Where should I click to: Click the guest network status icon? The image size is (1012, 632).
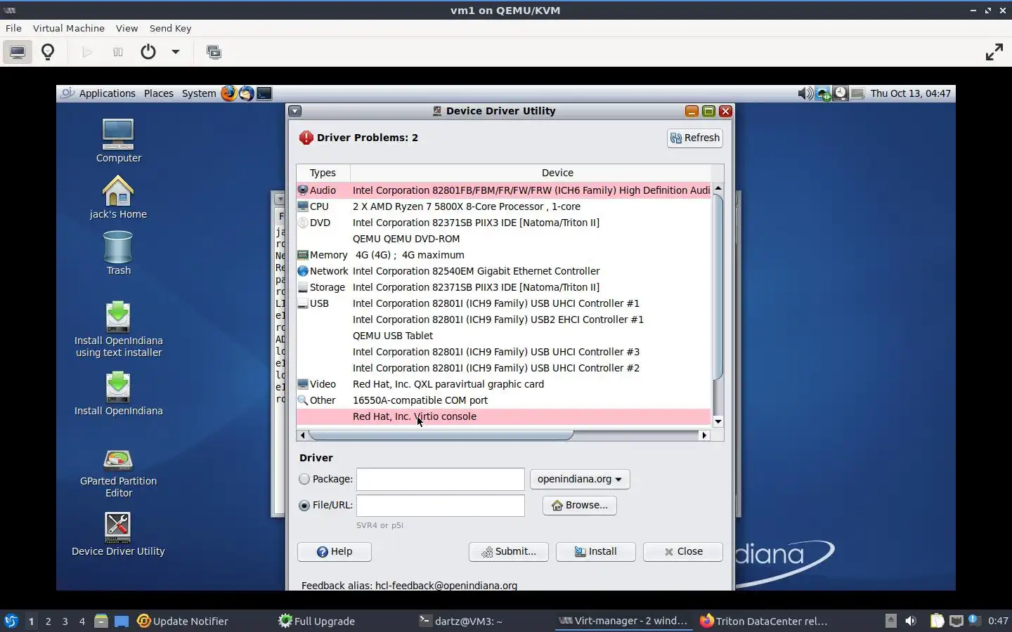823,93
